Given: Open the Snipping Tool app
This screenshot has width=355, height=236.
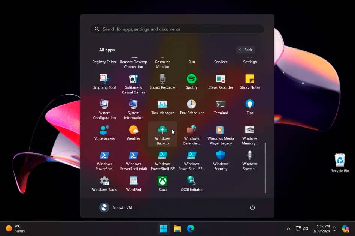Looking at the screenshot, I should 104,81.
